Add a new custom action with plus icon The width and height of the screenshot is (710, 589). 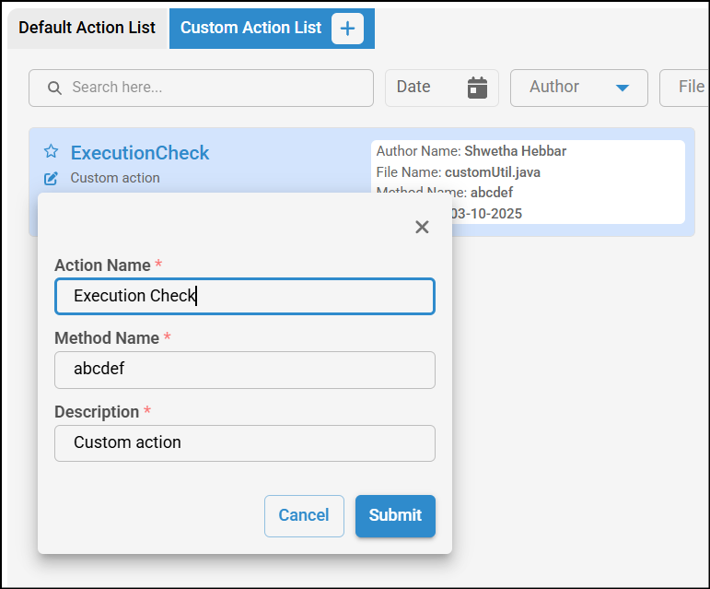[x=347, y=29]
